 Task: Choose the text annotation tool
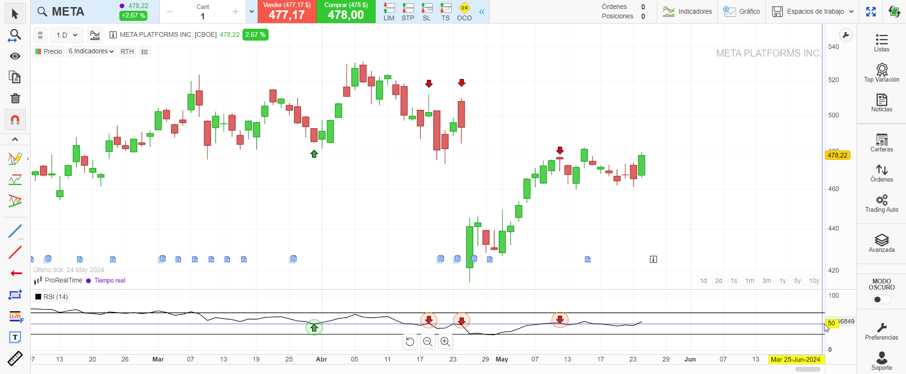(x=15, y=337)
